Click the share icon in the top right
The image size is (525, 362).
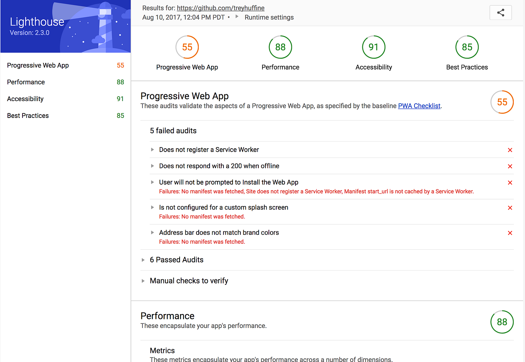click(x=501, y=12)
